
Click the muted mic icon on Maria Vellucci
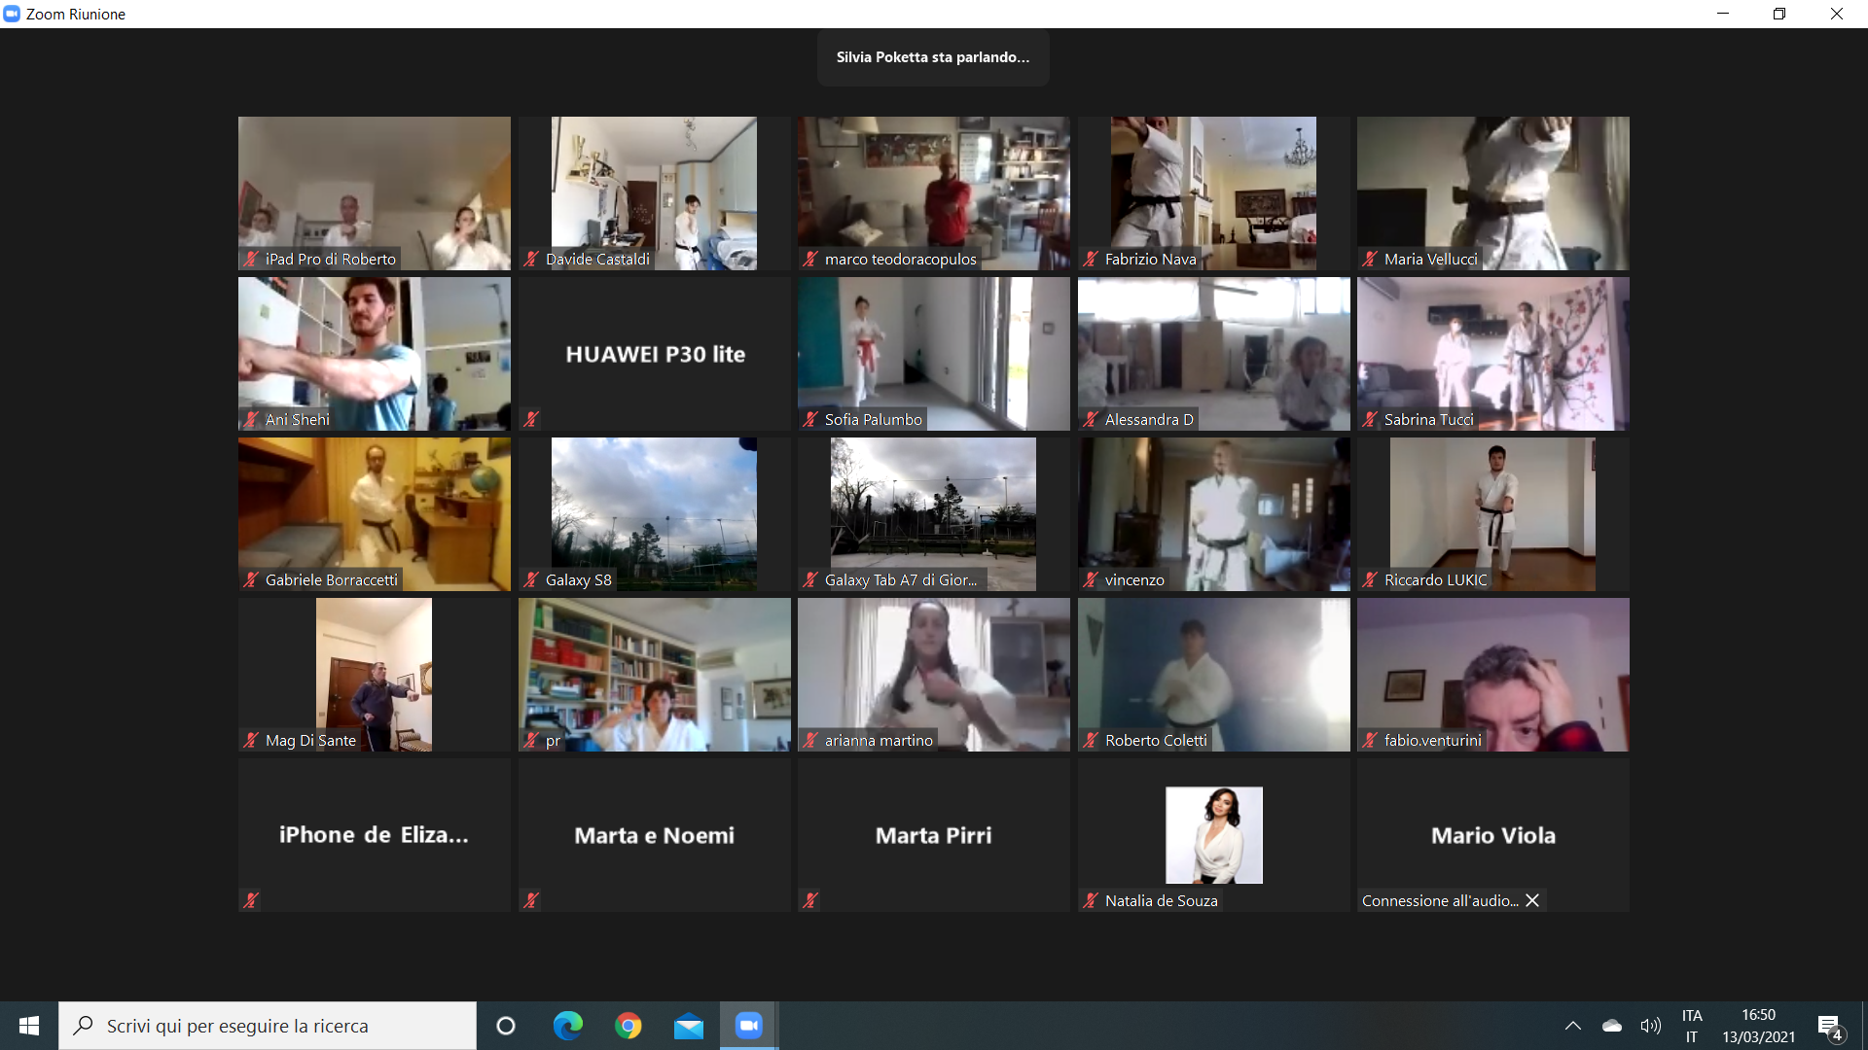[1370, 259]
